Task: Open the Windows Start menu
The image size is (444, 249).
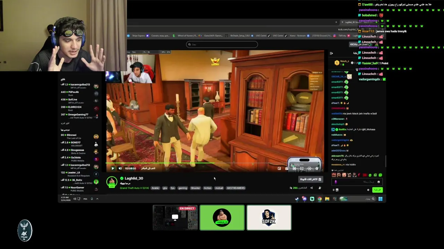Action: tap(380, 199)
